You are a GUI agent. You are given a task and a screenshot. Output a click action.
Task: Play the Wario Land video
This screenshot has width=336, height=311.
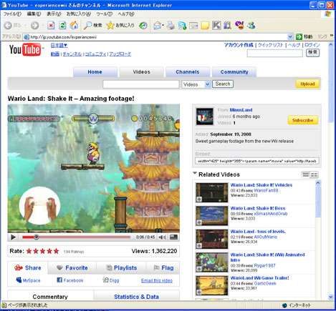tap(13, 237)
